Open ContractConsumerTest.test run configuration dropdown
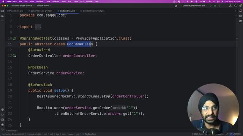 click(195, 6)
